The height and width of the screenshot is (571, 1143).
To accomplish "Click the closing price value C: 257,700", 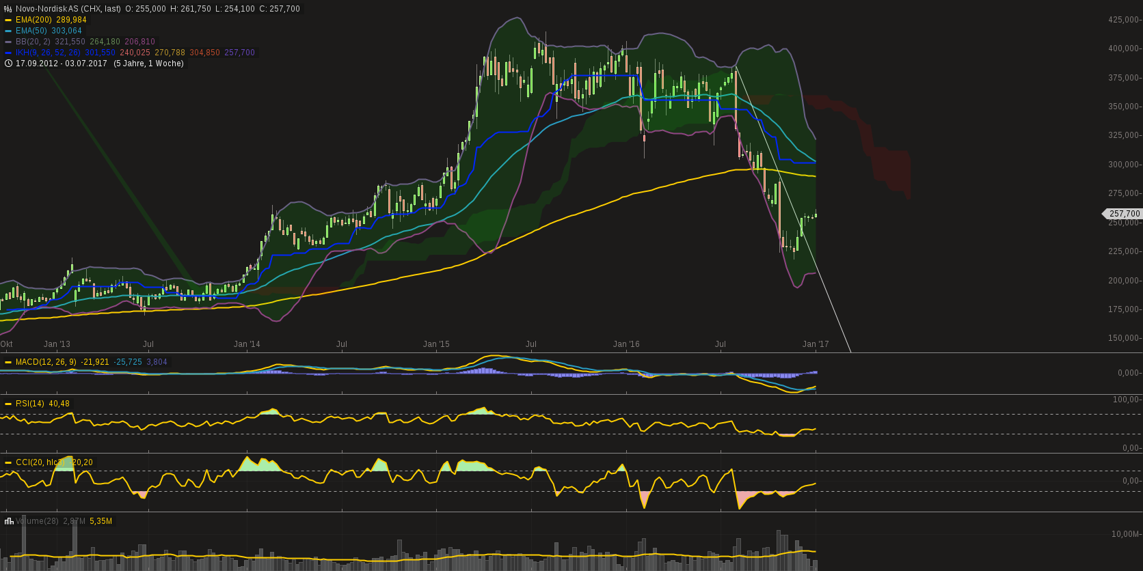I will (280, 9).
